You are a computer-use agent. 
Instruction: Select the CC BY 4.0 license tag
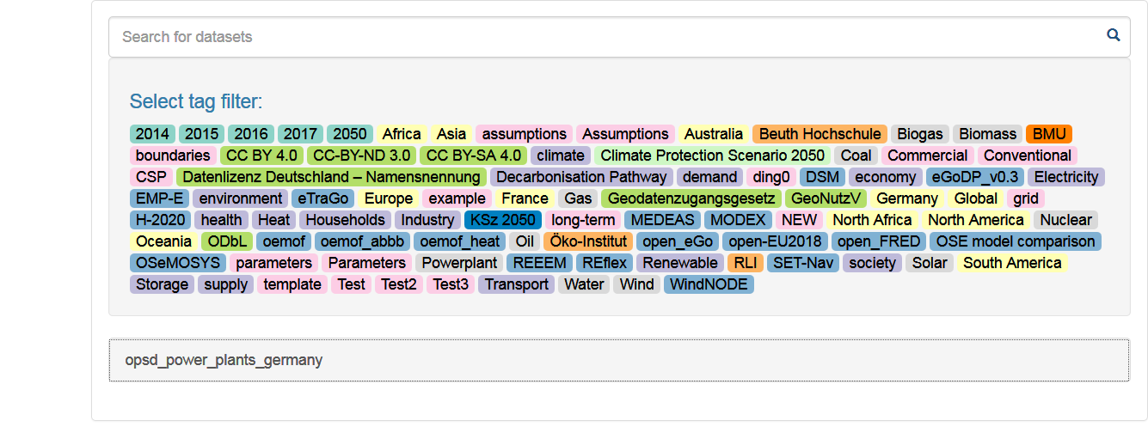pos(262,155)
